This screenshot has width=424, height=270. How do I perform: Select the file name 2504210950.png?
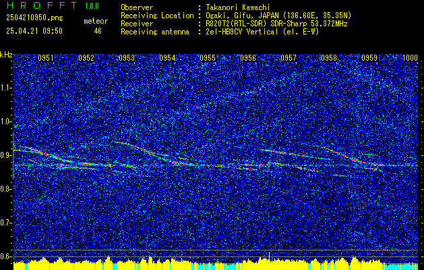tap(34, 18)
